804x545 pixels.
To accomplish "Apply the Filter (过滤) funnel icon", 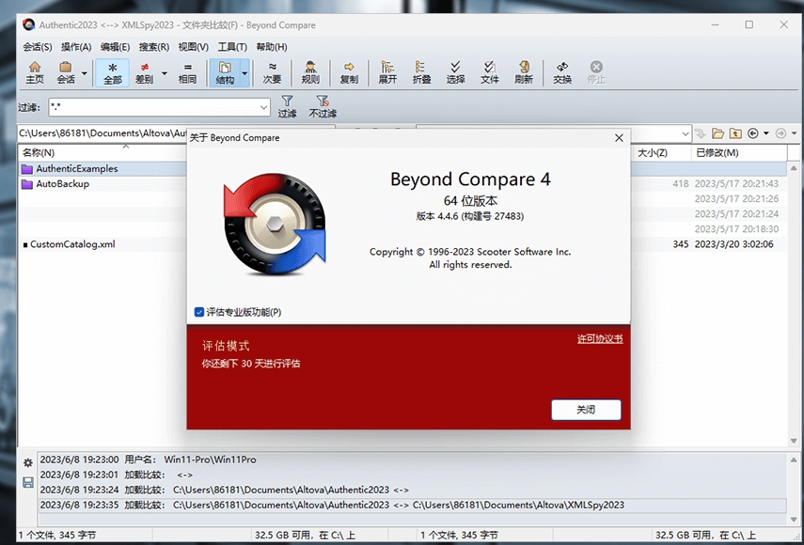I will point(287,106).
